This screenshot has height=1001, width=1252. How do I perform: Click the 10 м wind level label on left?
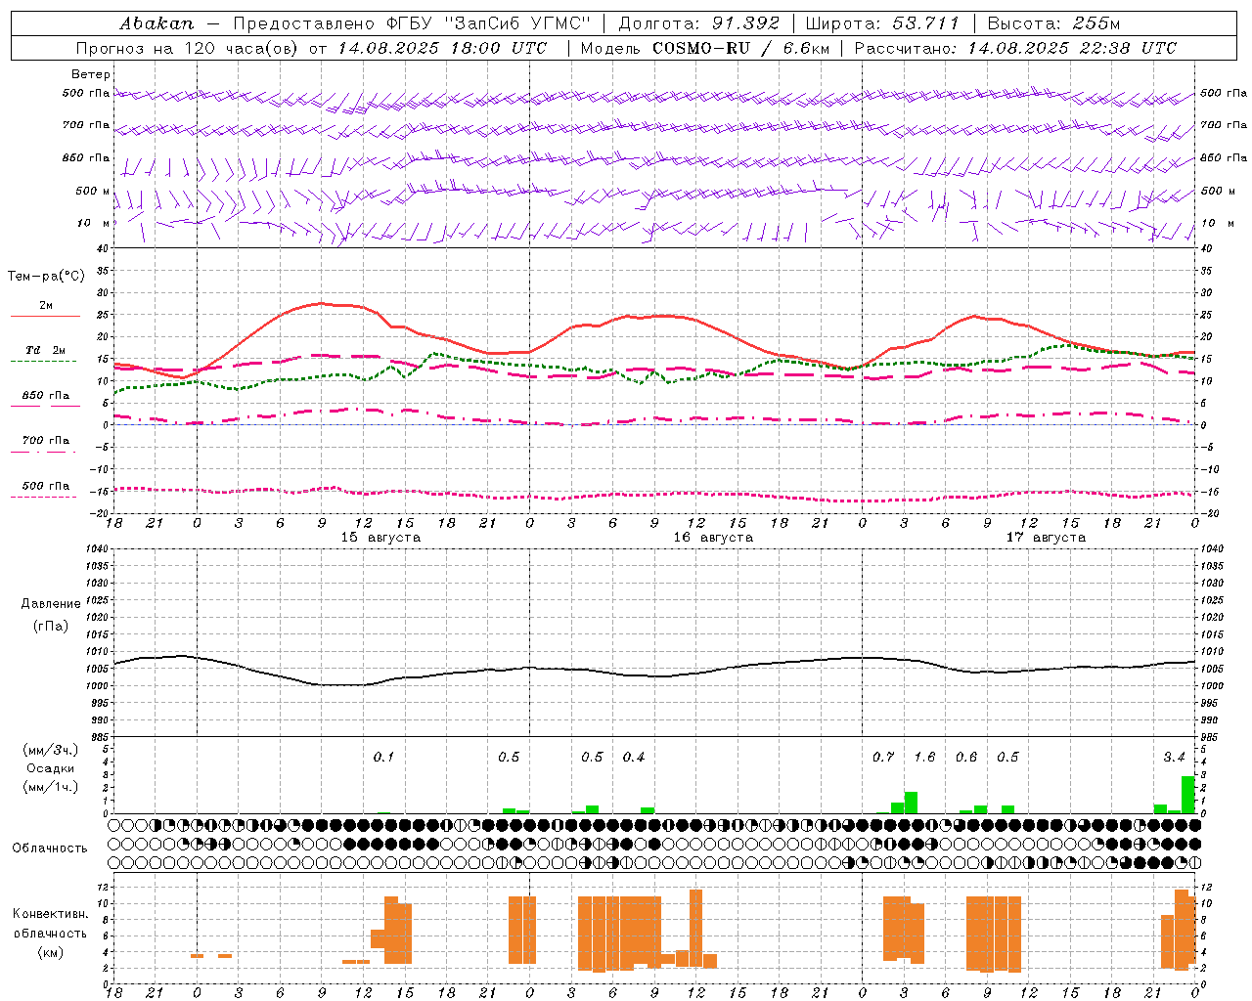(x=93, y=223)
